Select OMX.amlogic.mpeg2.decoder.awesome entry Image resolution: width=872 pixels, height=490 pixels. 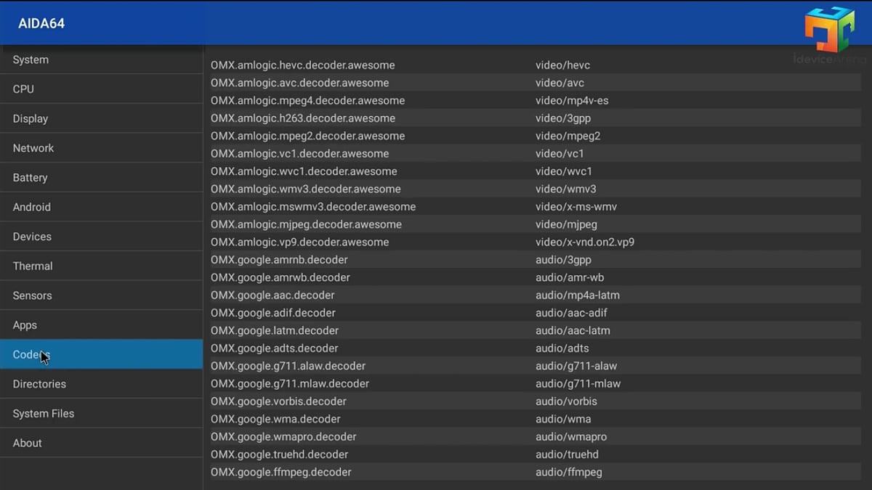coord(536,136)
